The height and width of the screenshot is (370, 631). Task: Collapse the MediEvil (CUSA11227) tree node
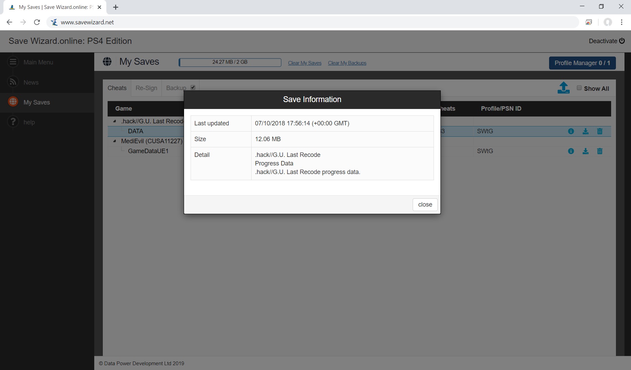tap(114, 141)
